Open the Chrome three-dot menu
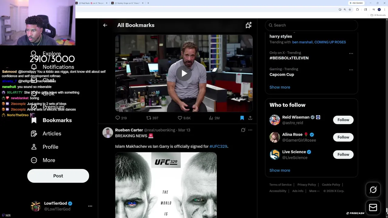Viewport: 388px width, 218px height. point(384,10)
